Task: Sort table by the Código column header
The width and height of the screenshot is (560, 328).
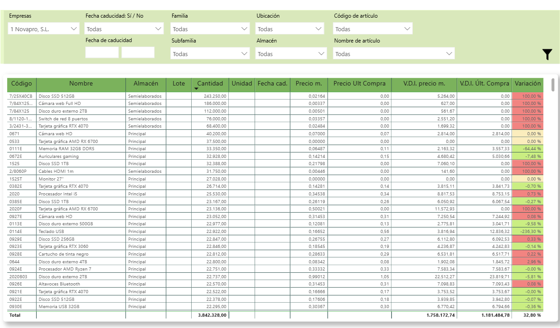Action: [22, 84]
